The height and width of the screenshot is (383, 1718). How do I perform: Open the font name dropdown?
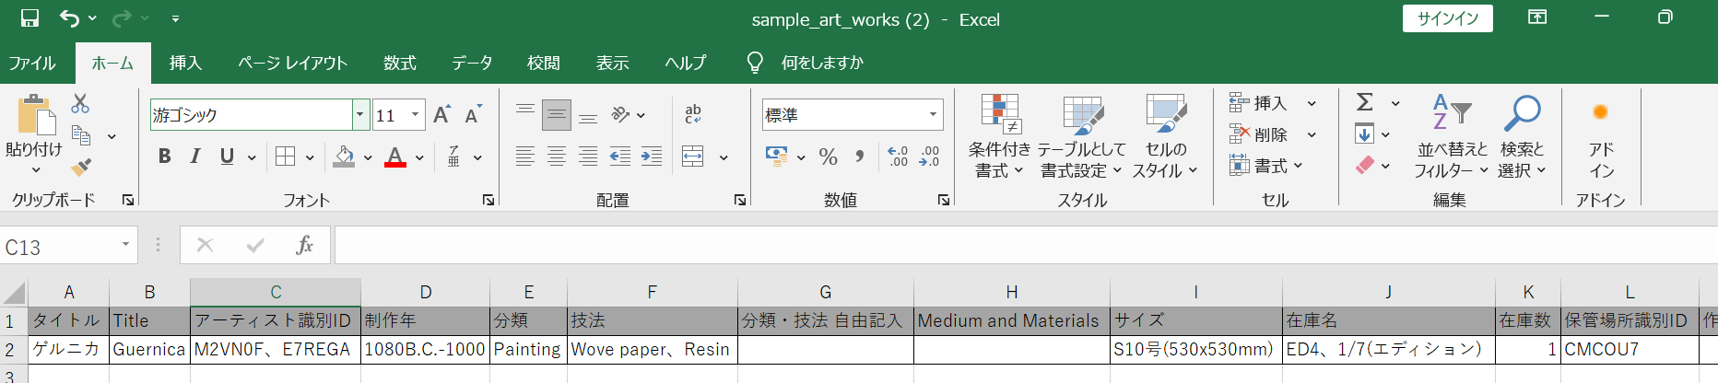359,115
